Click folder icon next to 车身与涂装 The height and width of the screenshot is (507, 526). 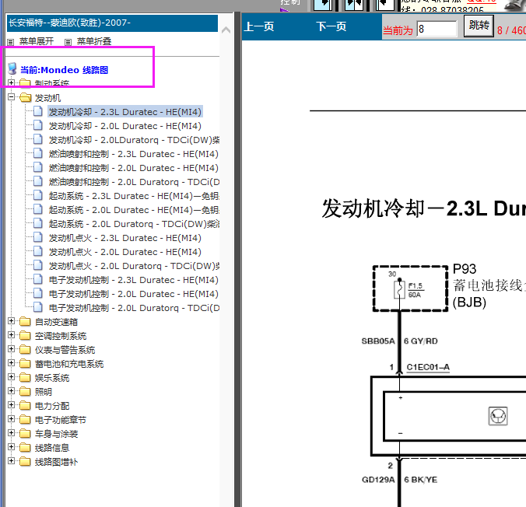(25, 434)
